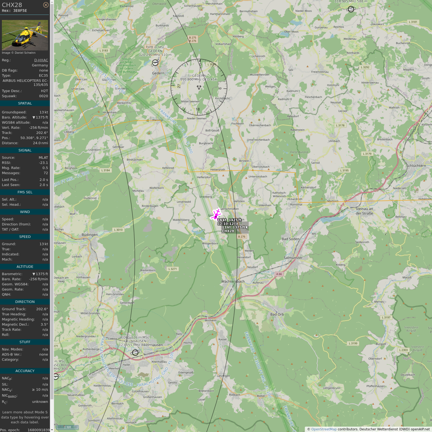Click the B 275 road shield near Gedern
432x432 pixels.
point(193,38)
